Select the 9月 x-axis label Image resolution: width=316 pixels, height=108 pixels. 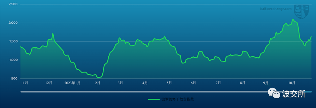coord(266,83)
